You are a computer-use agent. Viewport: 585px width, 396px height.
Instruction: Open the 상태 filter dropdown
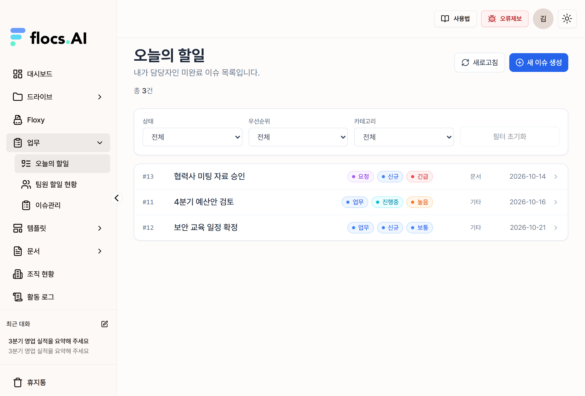192,137
